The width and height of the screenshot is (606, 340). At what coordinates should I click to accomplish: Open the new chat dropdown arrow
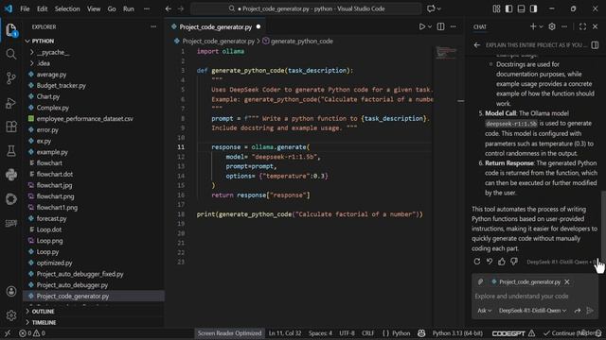[x=541, y=26]
